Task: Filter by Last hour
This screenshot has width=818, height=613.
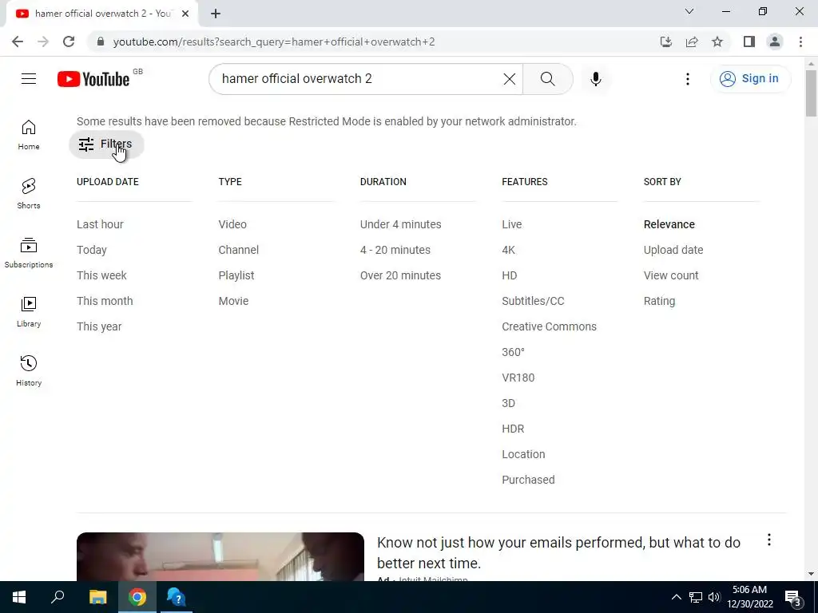Action: (x=100, y=224)
